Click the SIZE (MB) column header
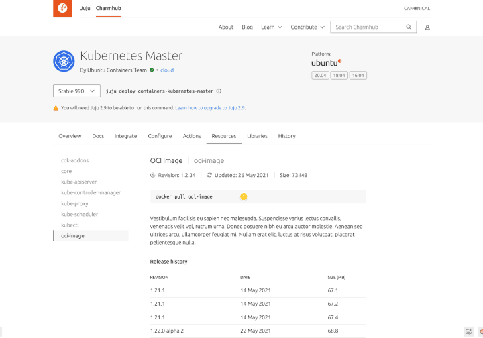This screenshot has height=338, width=483. [336, 278]
